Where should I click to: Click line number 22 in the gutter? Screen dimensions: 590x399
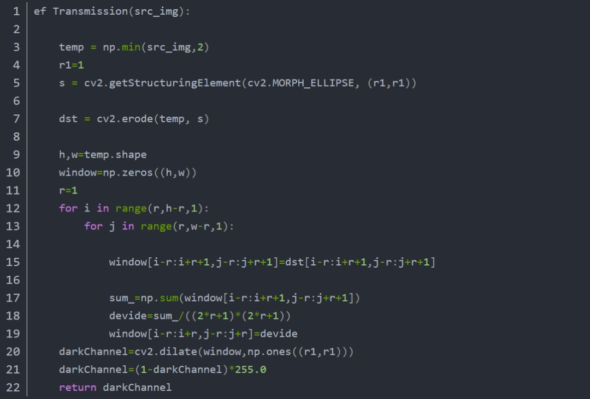[13, 388]
